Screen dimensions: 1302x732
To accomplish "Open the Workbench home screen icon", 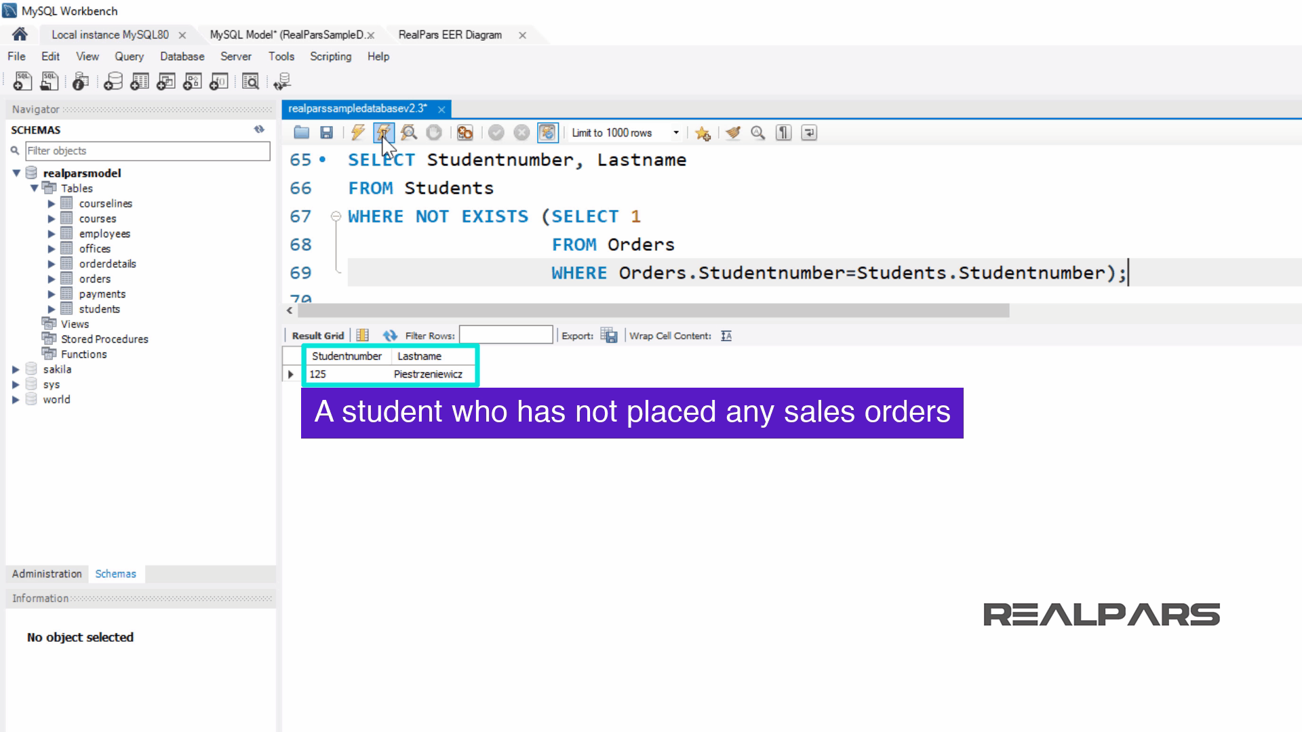I will pos(20,34).
